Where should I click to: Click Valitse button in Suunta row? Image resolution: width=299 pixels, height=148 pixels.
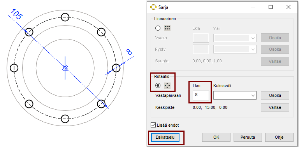click(275, 61)
